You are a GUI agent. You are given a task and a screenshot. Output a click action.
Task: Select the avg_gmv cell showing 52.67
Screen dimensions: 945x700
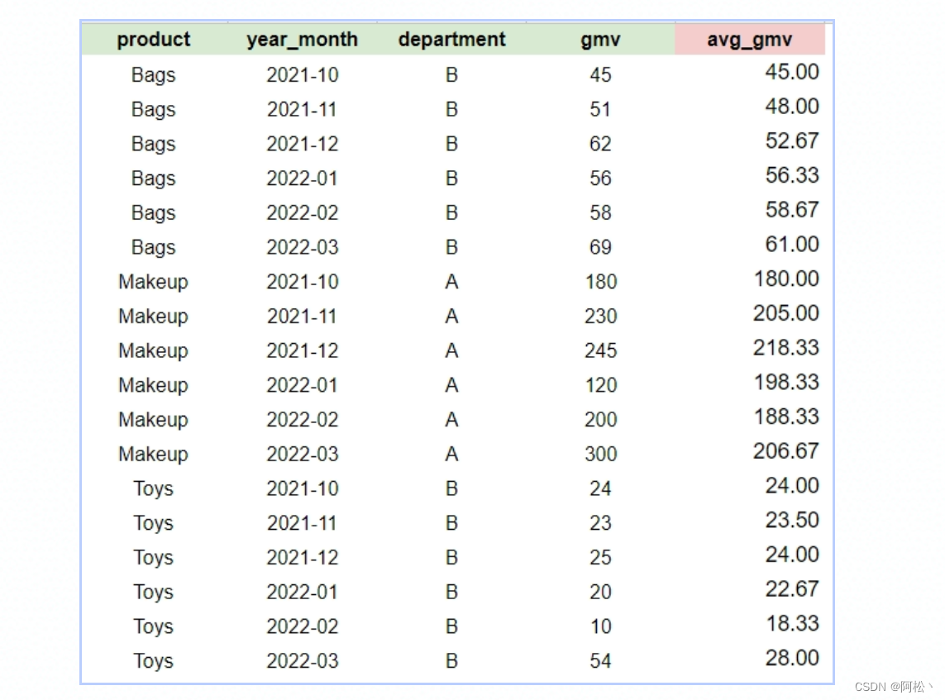click(x=791, y=141)
